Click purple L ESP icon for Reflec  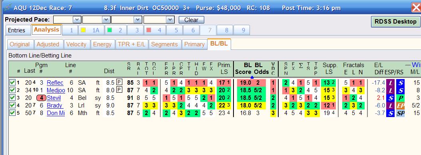[x=390, y=83]
